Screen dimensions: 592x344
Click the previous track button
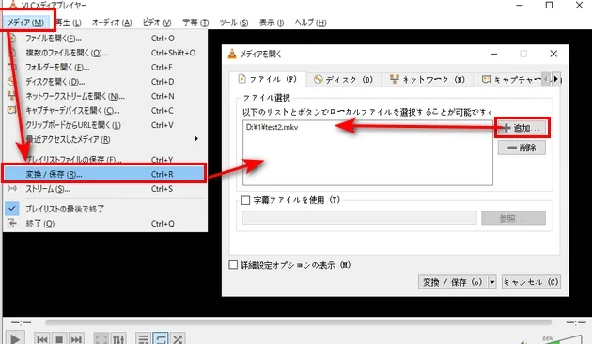point(41,339)
